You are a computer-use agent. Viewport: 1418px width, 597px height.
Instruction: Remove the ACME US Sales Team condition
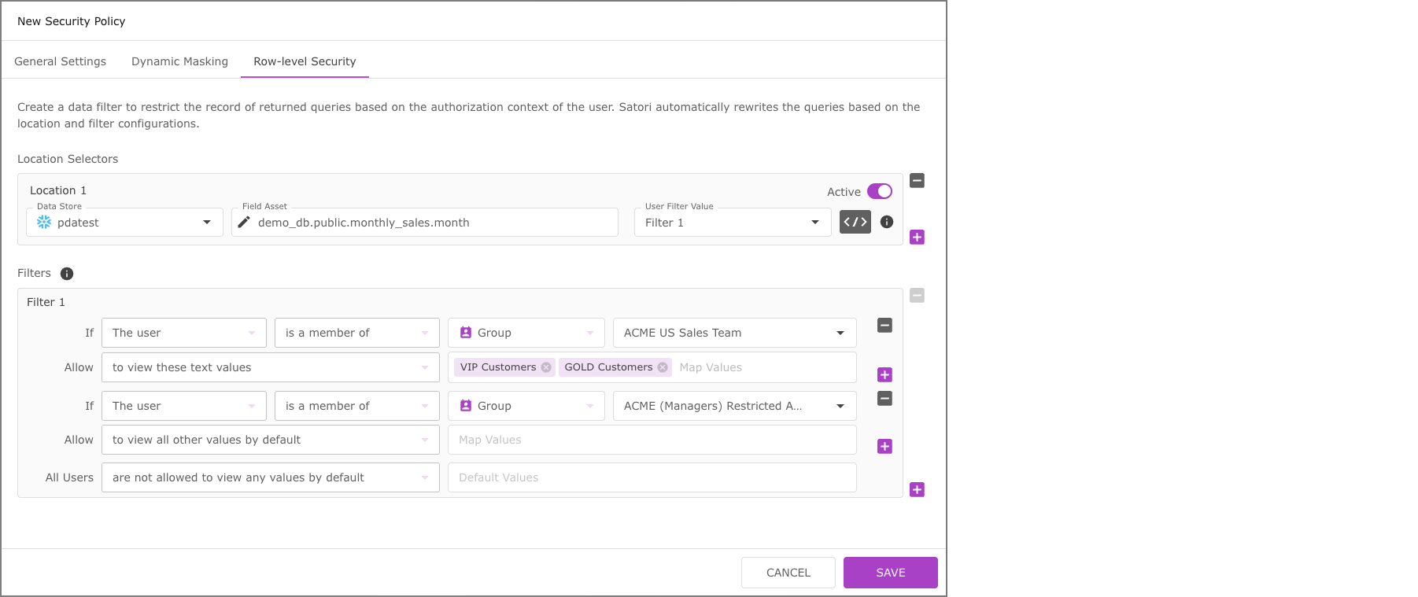[884, 325]
